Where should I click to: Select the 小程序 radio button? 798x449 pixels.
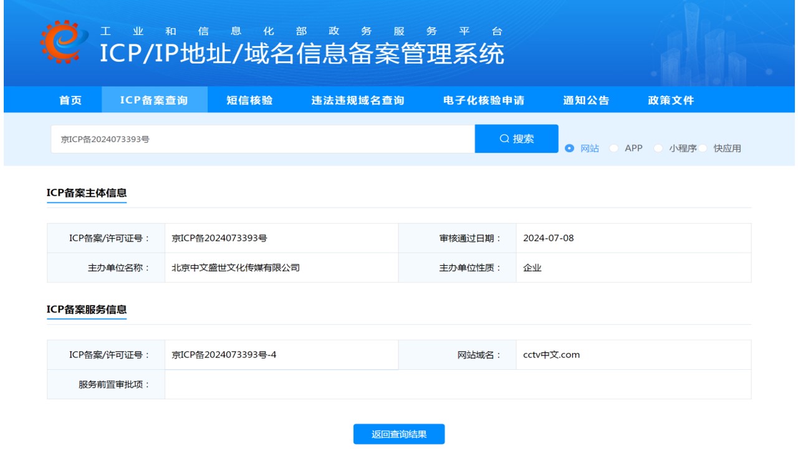[x=658, y=148]
